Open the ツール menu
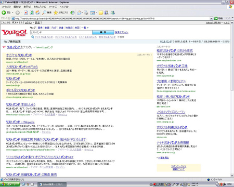Viewport: 234px width, 187px height. [x=53, y=7]
